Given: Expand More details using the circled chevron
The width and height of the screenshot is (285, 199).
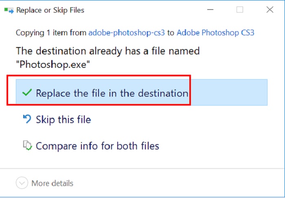Looking at the screenshot, I should pos(22,183).
